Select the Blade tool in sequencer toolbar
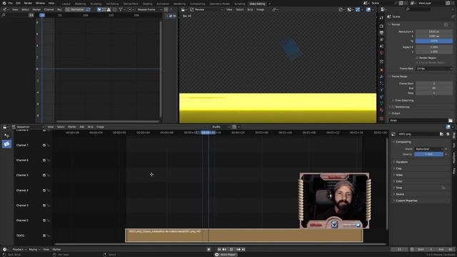 pyautogui.click(x=6, y=143)
